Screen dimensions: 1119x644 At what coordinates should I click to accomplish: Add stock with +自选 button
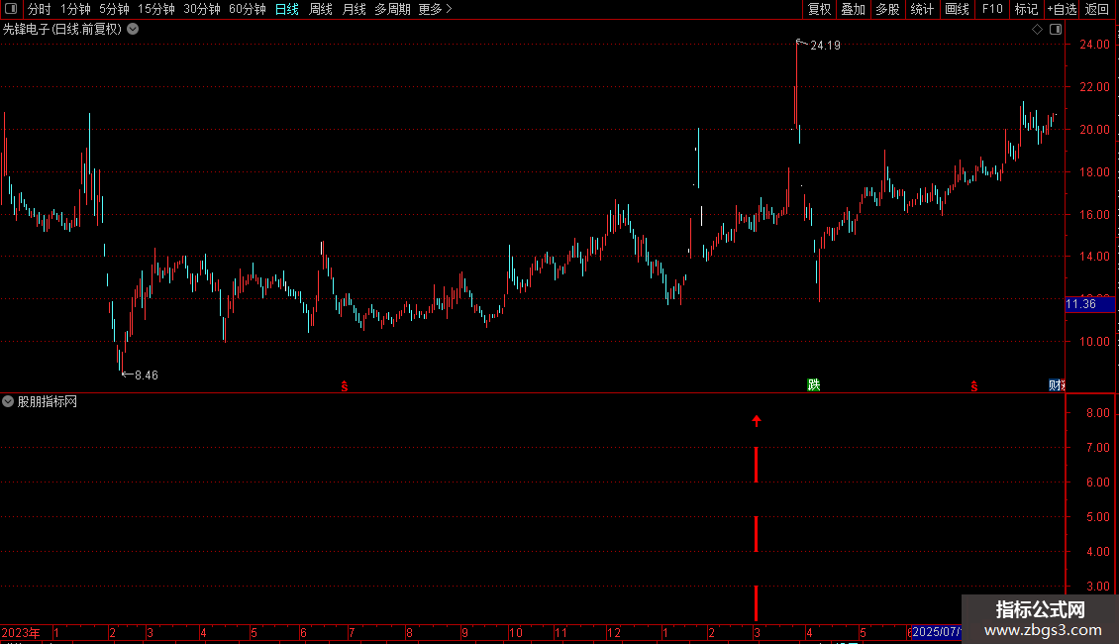1062,9
